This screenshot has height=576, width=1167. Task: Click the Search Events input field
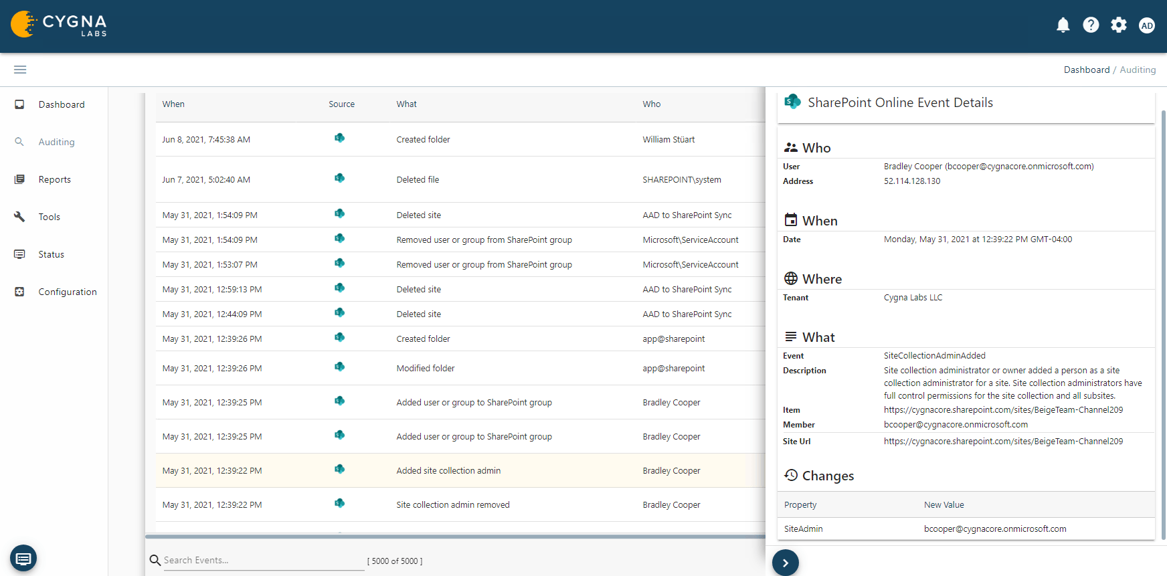click(263, 561)
